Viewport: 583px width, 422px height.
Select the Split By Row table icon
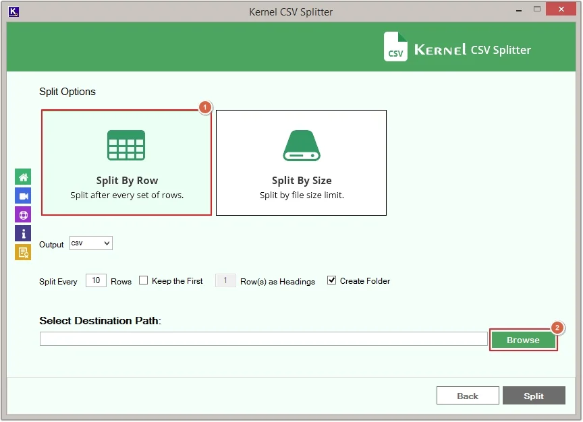pos(126,145)
